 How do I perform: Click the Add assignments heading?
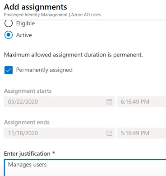pos(36,7)
